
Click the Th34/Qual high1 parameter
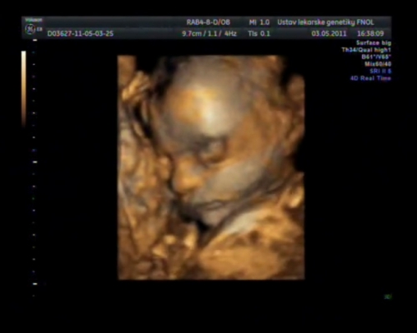coord(366,50)
